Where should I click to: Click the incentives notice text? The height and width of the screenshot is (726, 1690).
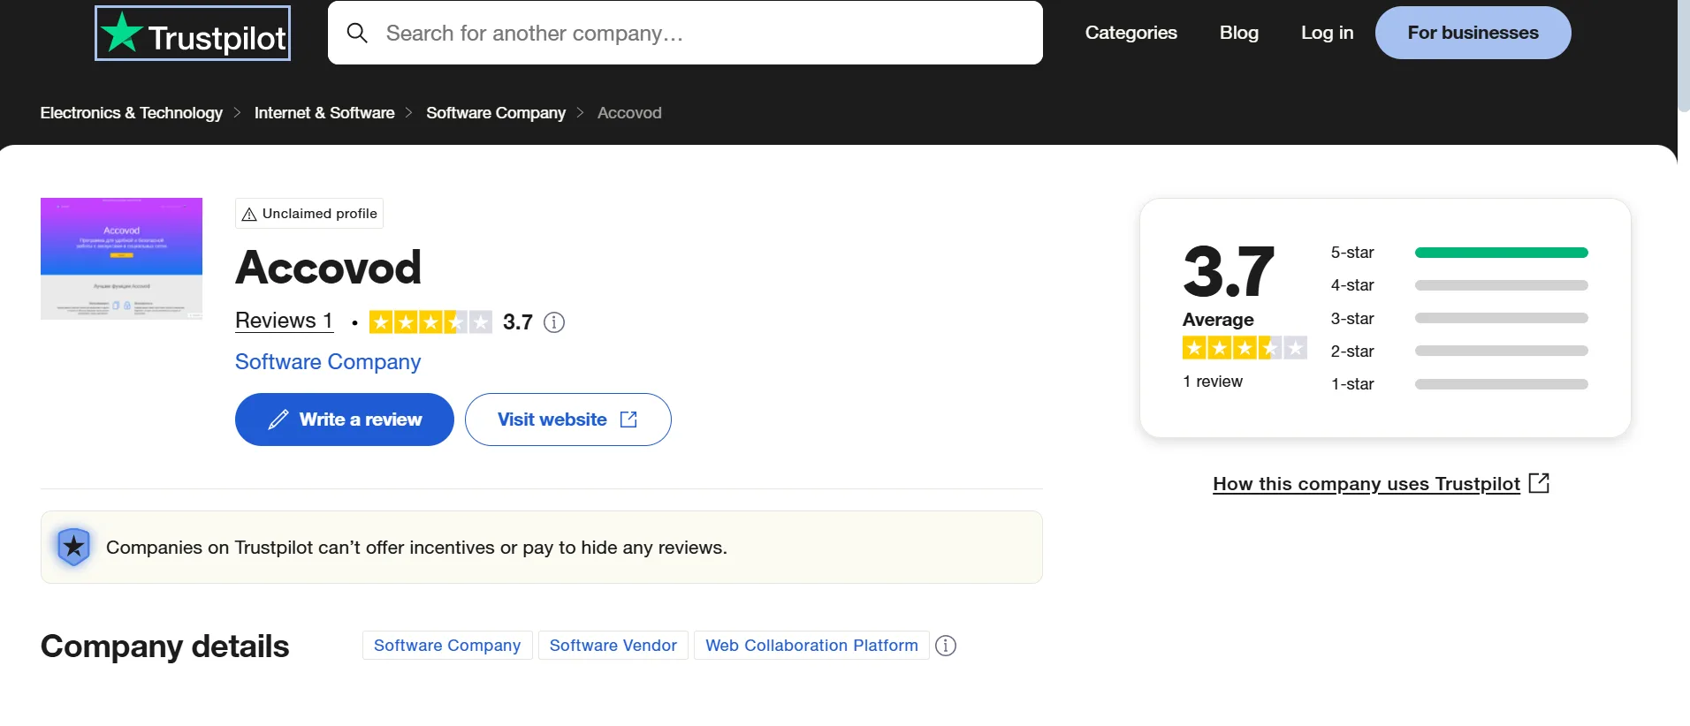tap(416, 548)
